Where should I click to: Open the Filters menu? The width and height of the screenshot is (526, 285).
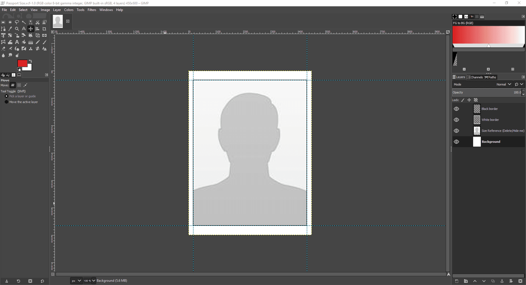pos(92,10)
